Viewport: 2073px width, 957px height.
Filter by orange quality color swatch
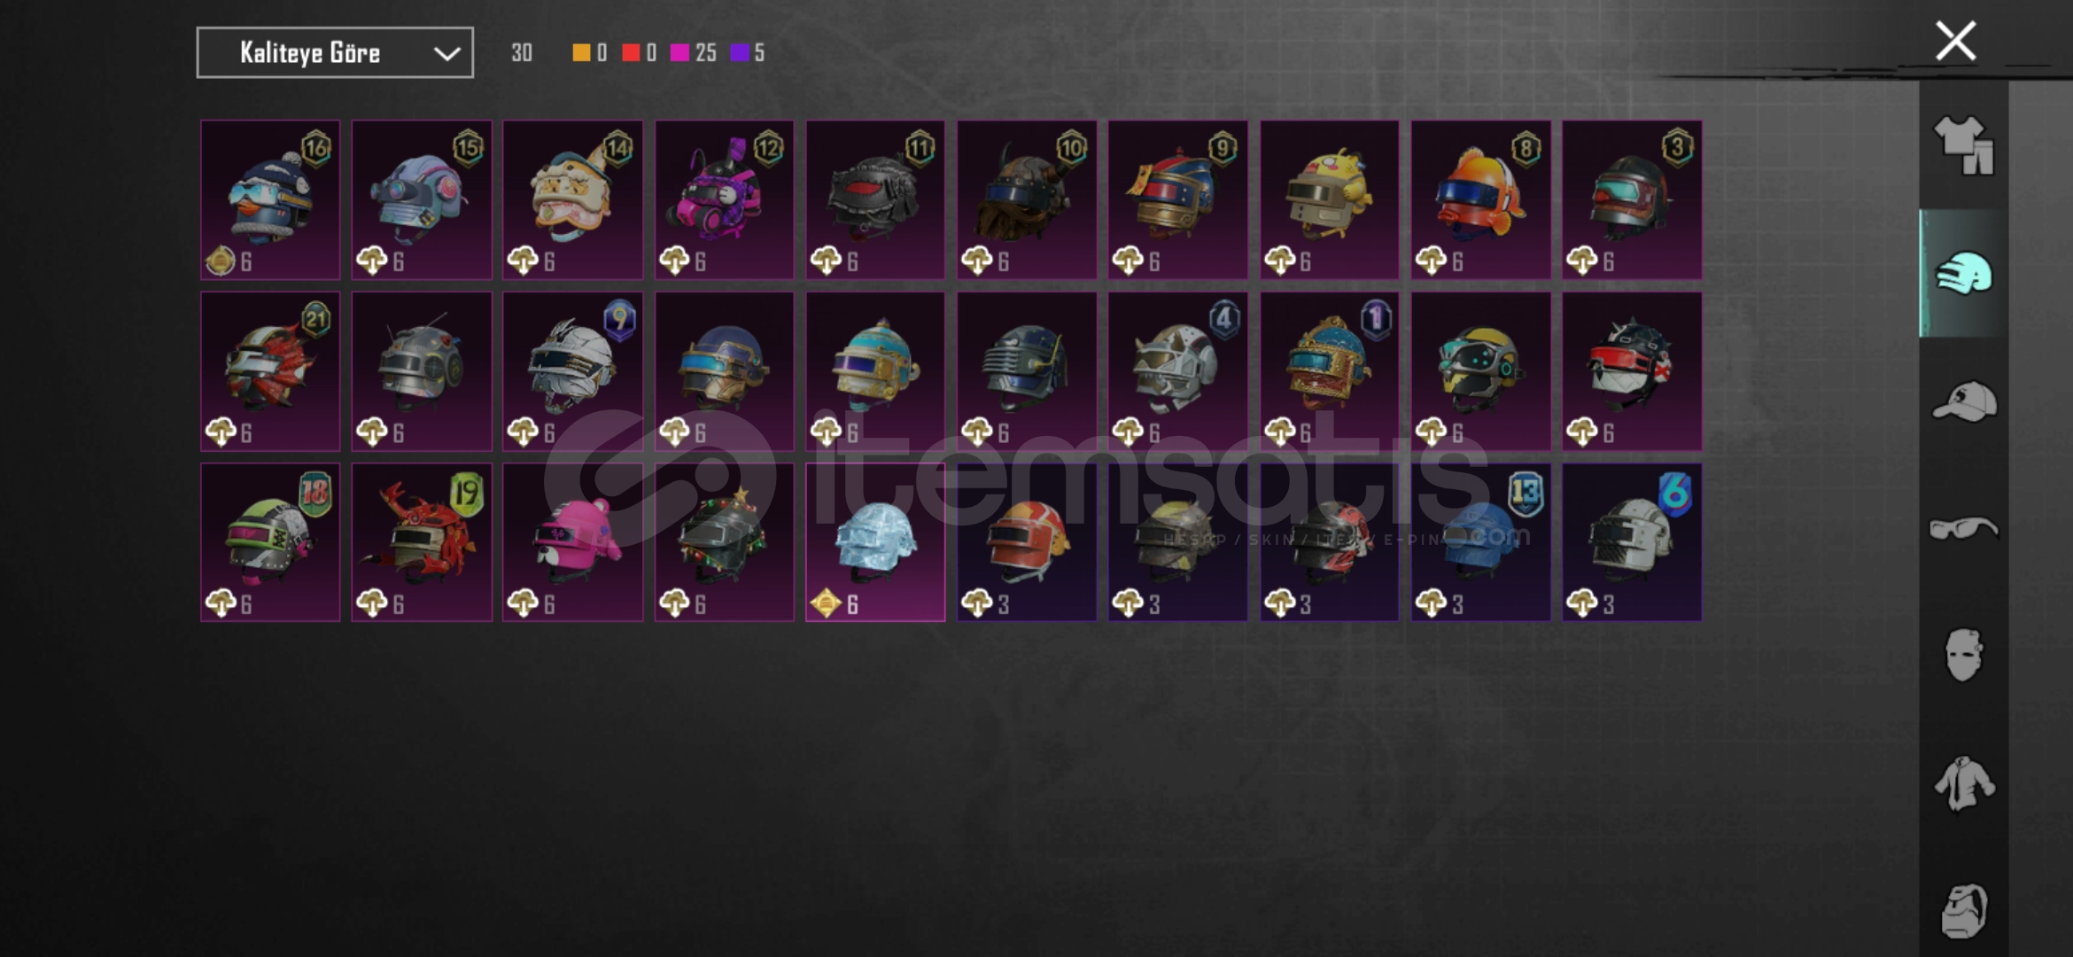581,52
